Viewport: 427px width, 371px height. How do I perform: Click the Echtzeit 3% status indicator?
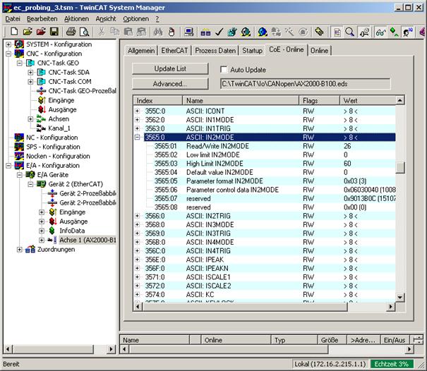point(391,364)
